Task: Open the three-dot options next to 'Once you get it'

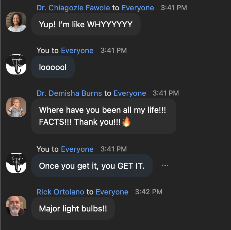Action: (165, 166)
